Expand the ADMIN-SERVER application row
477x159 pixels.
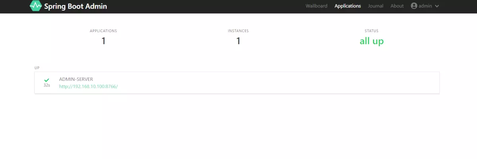[x=237, y=83]
